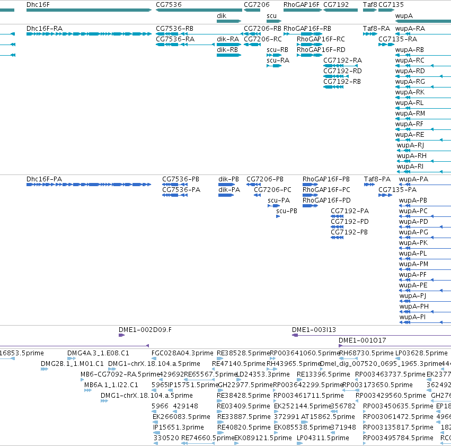Select the CG7192 gene bar
451x446 pixels.
[341, 10]
